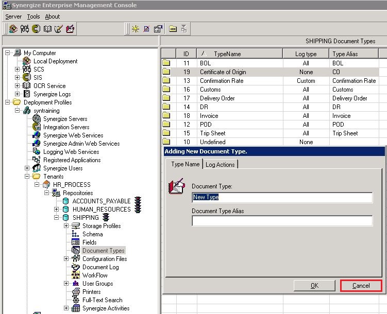Click the SIS toolbar icon
Image resolution: width=387 pixels, height=314 pixels.
(x=36, y=29)
